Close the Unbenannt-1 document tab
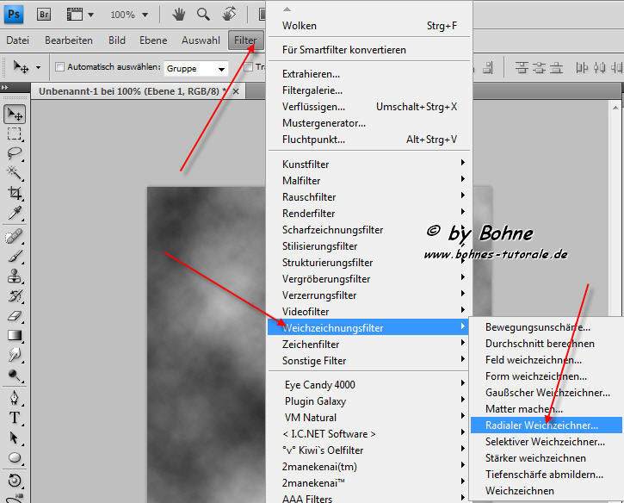The width and height of the screenshot is (624, 503). tap(237, 90)
